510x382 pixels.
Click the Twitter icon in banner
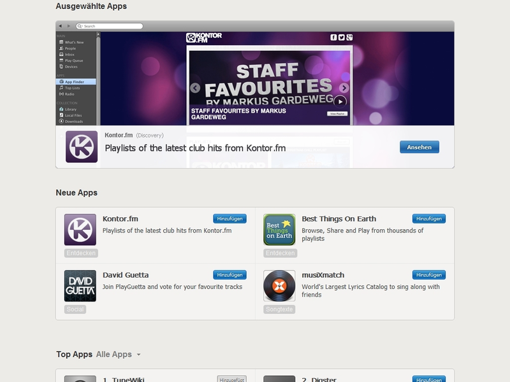point(341,38)
